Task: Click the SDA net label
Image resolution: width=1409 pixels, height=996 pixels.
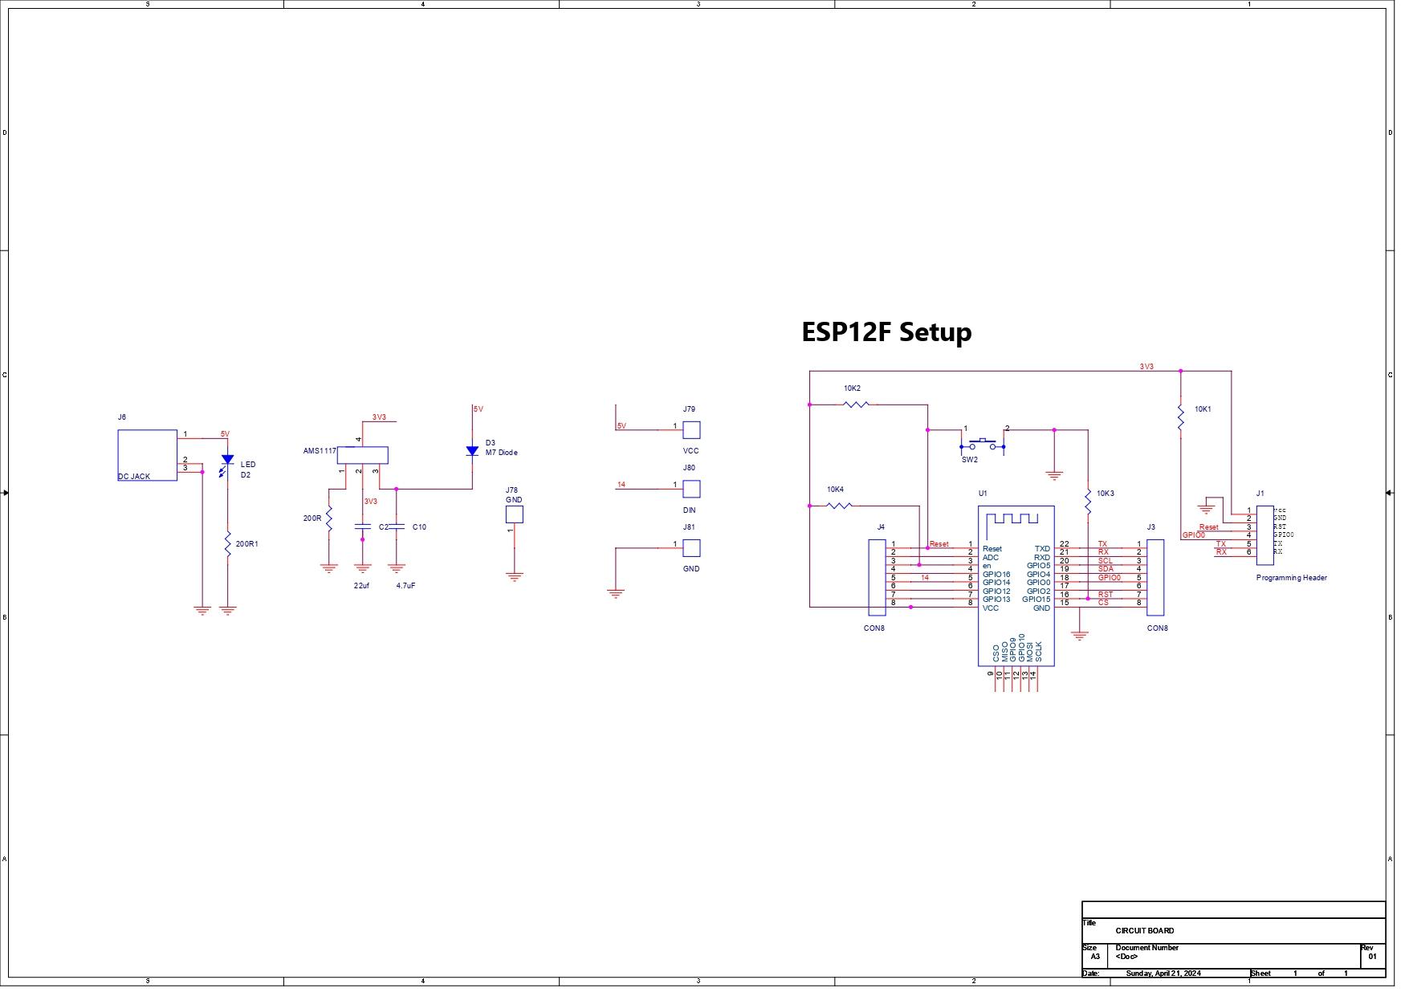Action: click(x=1106, y=569)
